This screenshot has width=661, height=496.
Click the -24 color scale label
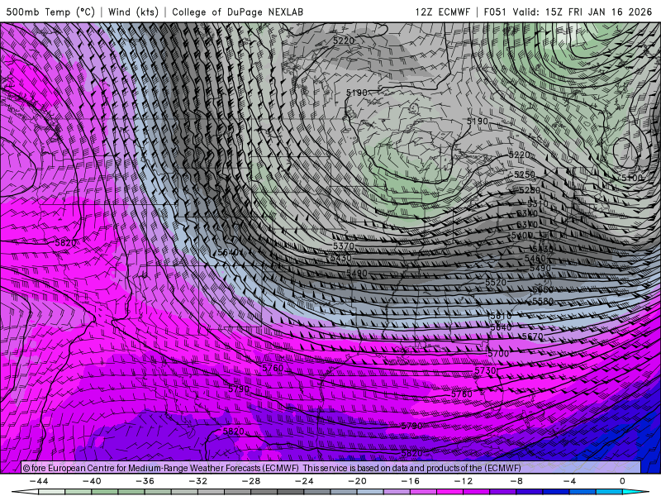(304, 481)
